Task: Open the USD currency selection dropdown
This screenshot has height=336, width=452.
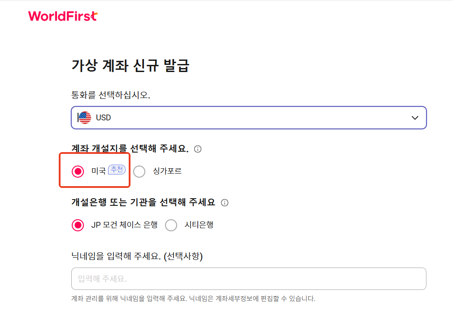Action: point(249,118)
